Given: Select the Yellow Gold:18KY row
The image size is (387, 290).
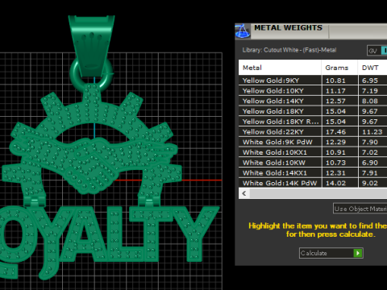Looking at the screenshot, I should point(313,111).
